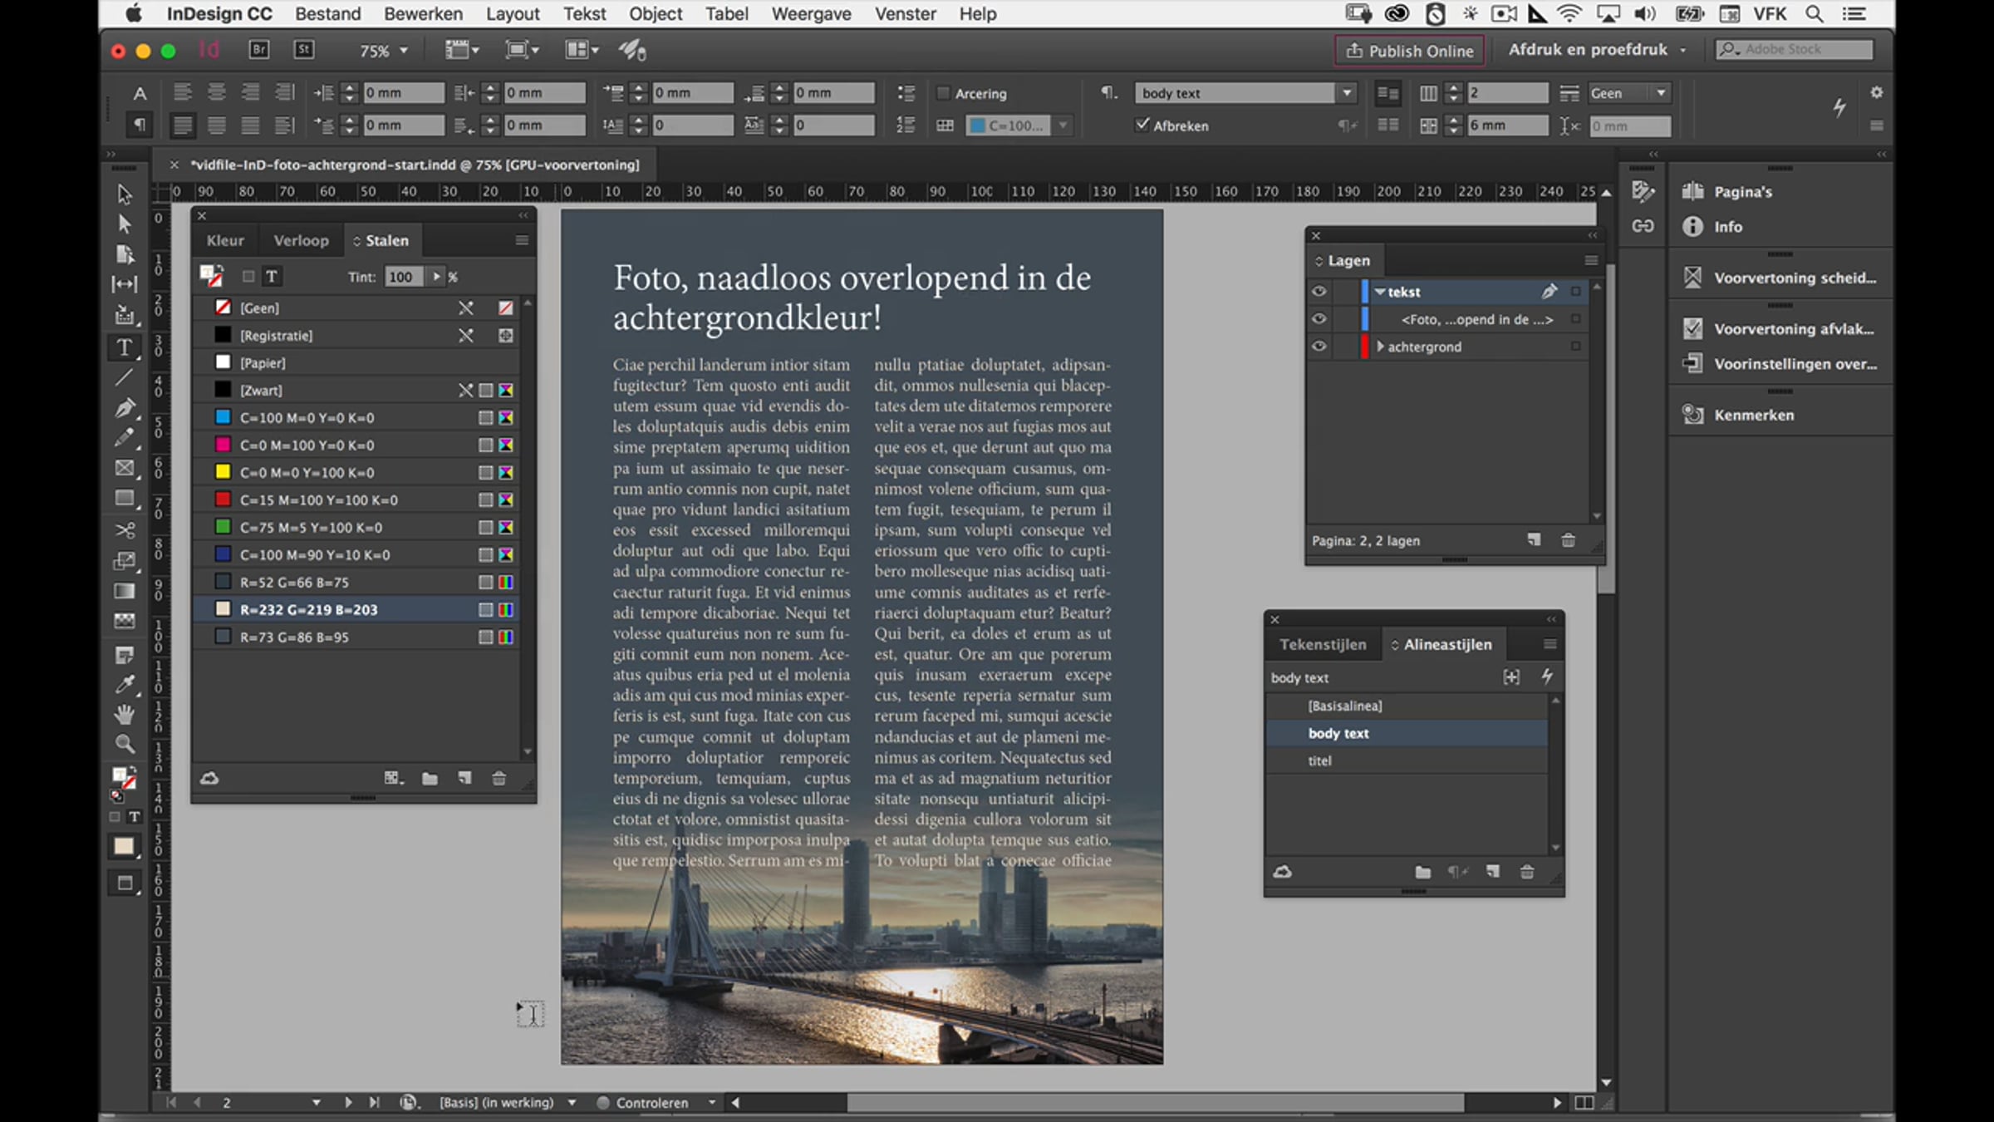The height and width of the screenshot is (1122, 1994).
Task: Create a new paragraph style icon
Action: coord(1493,872)
